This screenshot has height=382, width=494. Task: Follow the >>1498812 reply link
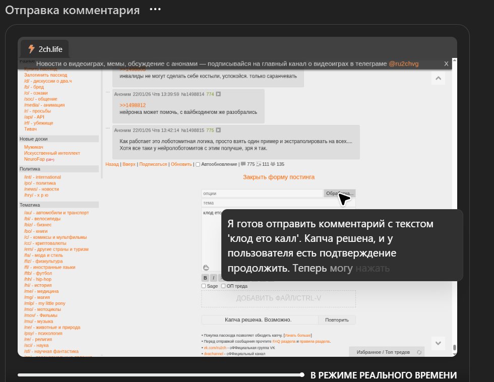(133, 105)
